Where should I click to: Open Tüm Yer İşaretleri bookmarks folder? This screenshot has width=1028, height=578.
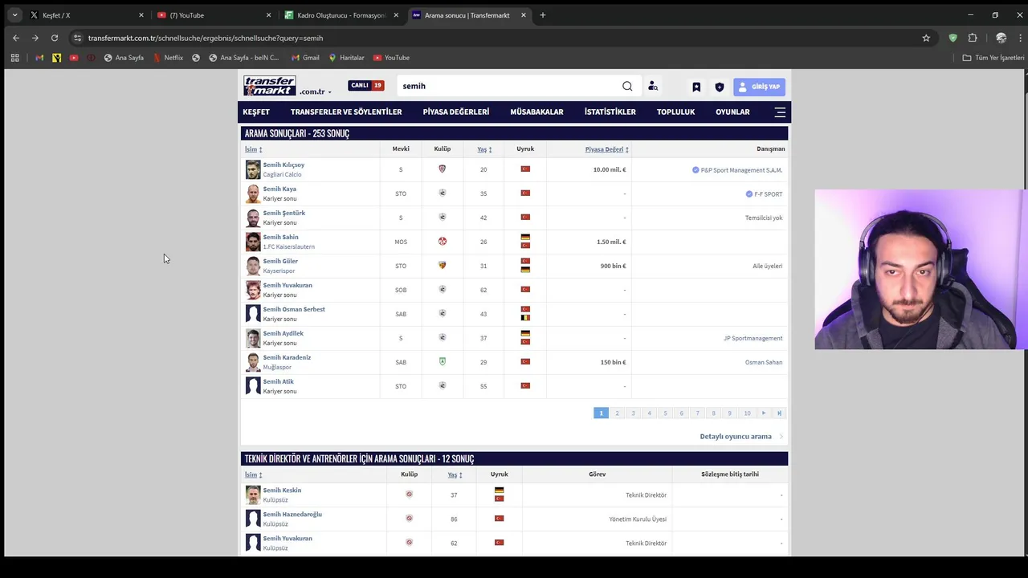(x=994, y=58)
